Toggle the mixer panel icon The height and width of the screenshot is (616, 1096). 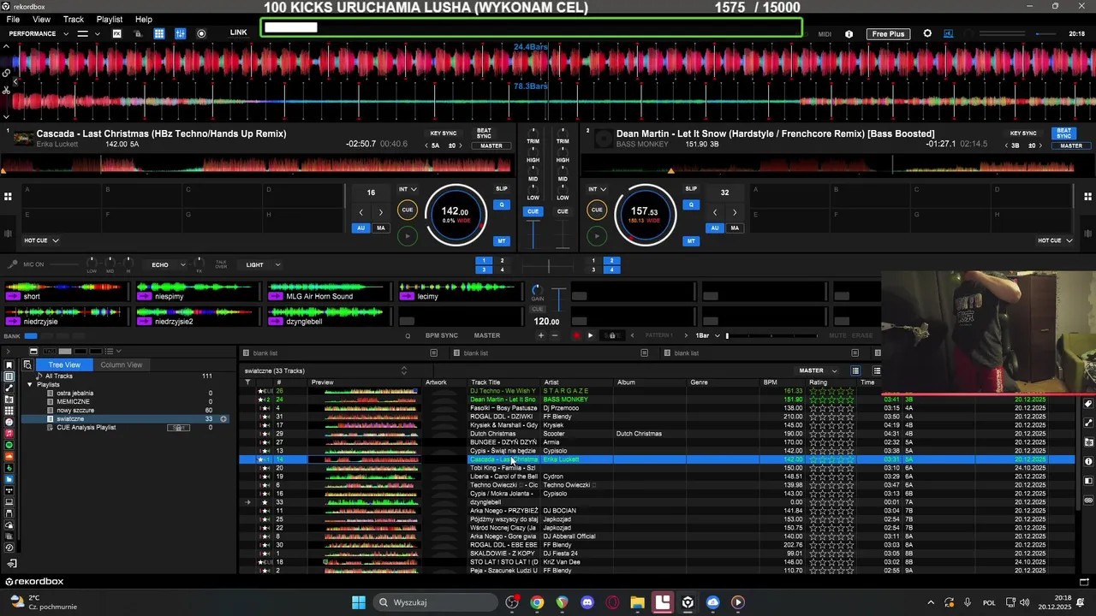click(180, 33)
